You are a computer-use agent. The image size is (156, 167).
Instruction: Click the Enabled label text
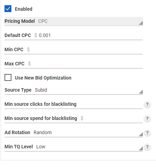(24, 9)
